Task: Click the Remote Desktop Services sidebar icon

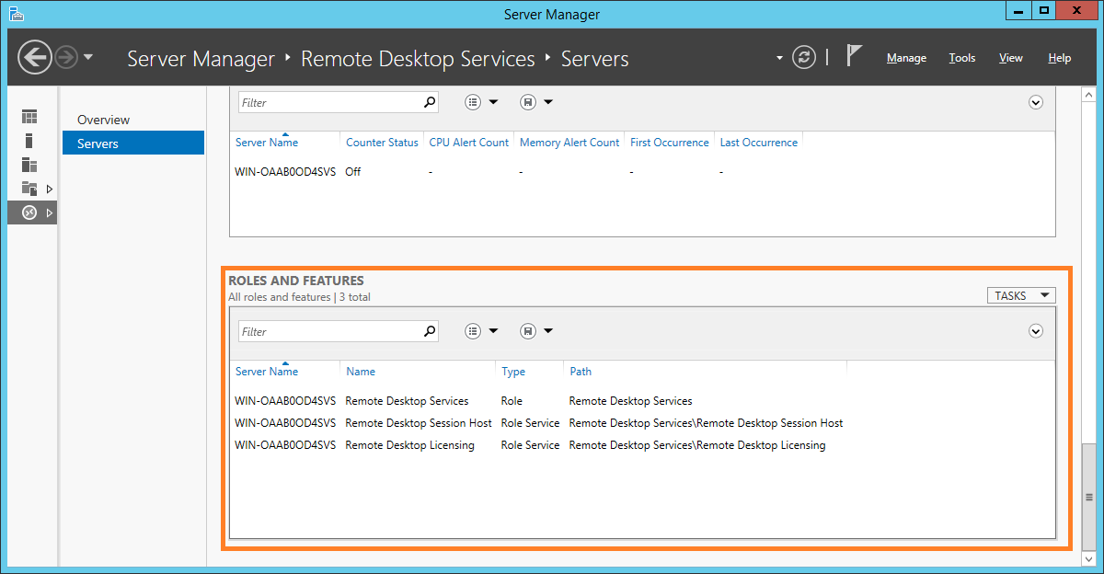Action: pyautogui.click(x=29, y=212)
